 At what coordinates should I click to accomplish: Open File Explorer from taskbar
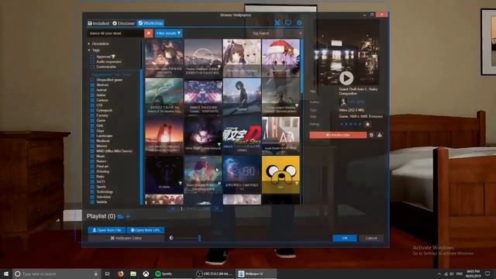(x=133, y=274)
